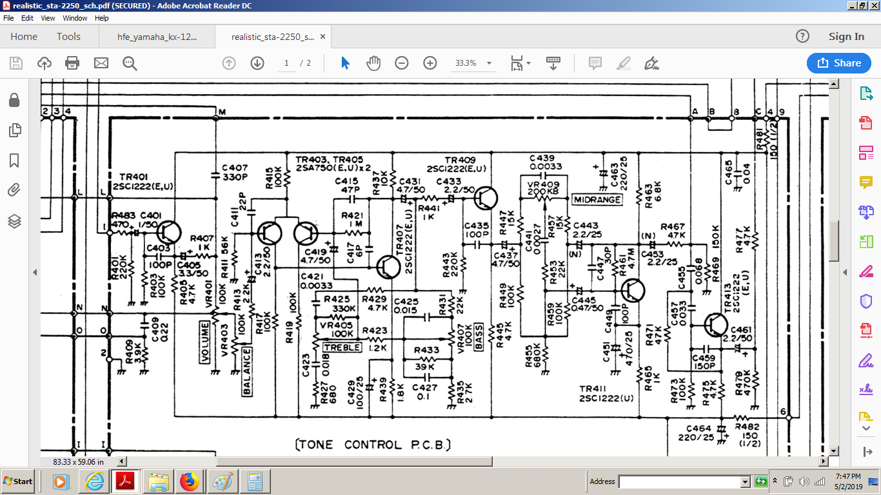Click the Sign In link
Viewport: 881px width, 495px height.
point(846,37)
